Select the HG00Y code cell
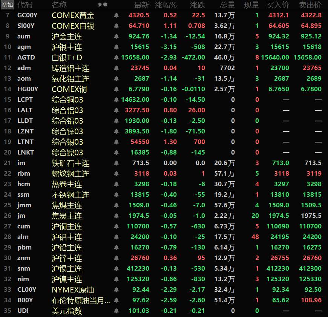Screen dimensions: 328x317 pos(28,89)
